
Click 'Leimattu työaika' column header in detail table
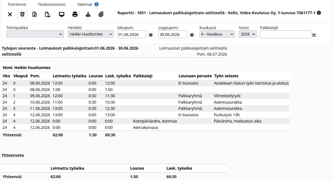[70, 76]
